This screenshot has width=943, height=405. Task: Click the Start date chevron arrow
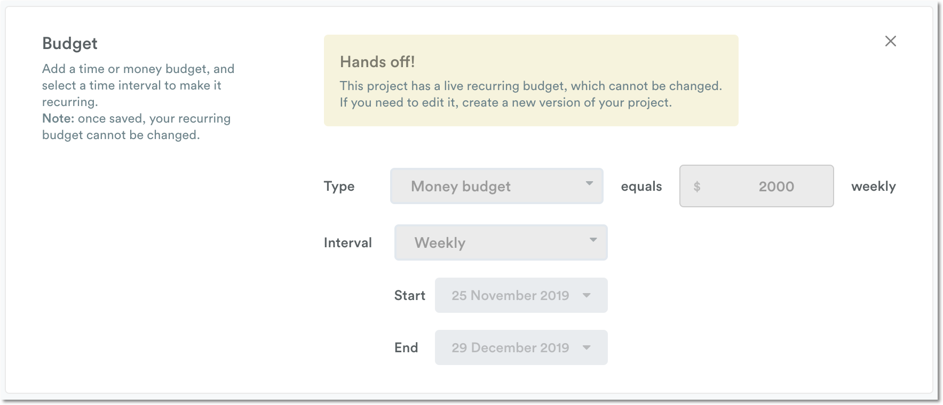coord(587,295)
